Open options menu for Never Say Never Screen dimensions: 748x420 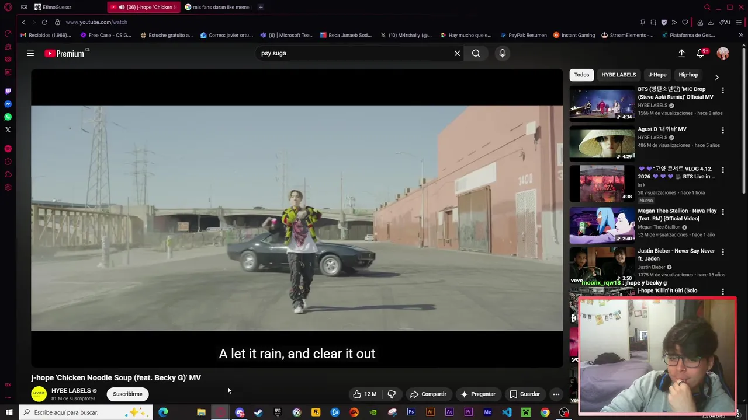723,252
